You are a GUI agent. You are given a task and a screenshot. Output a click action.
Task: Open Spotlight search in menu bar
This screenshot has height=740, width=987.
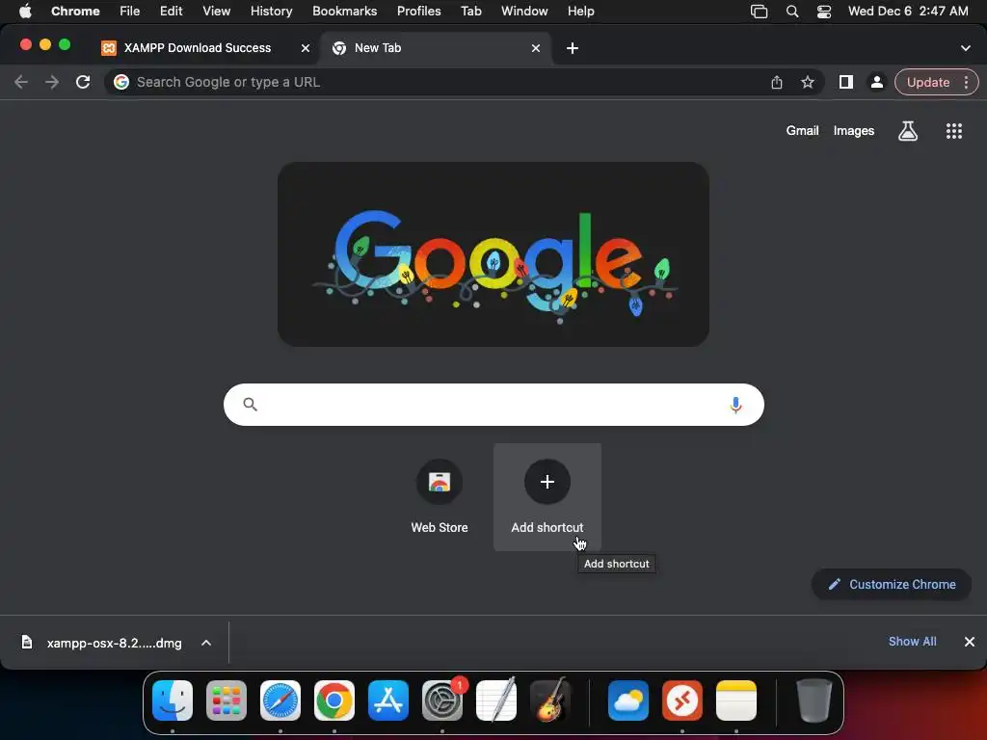(792, 12)
